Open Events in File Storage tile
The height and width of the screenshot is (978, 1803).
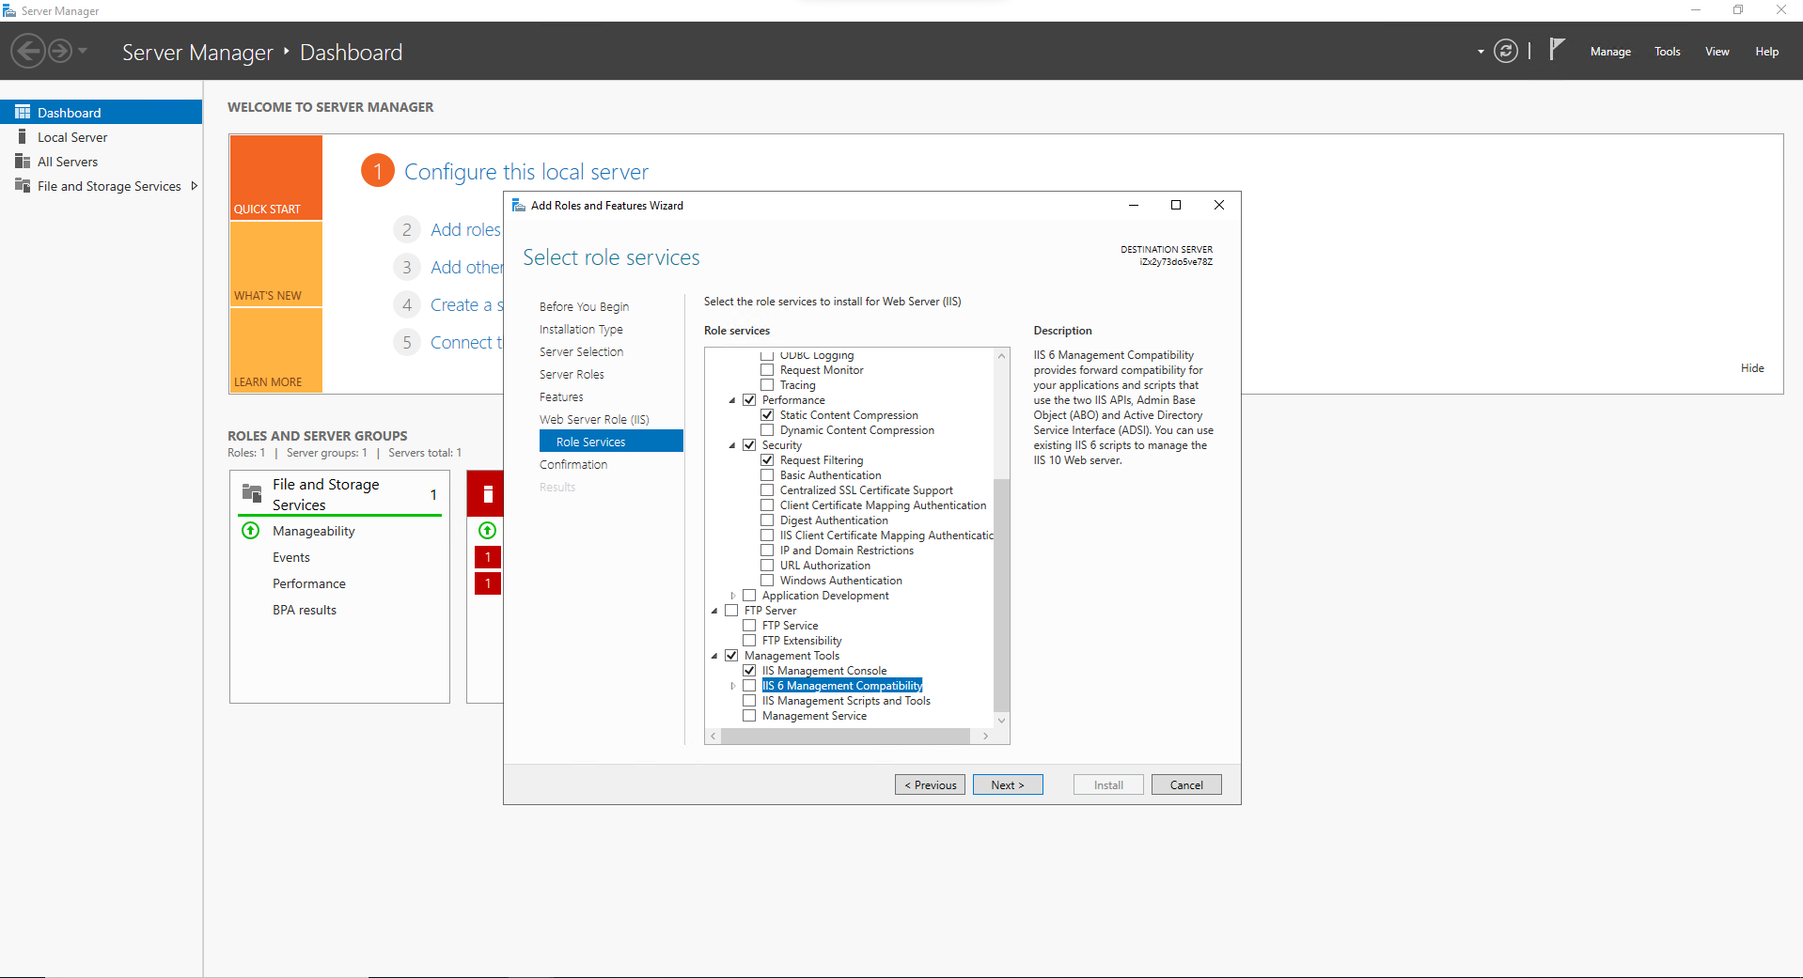291,557
